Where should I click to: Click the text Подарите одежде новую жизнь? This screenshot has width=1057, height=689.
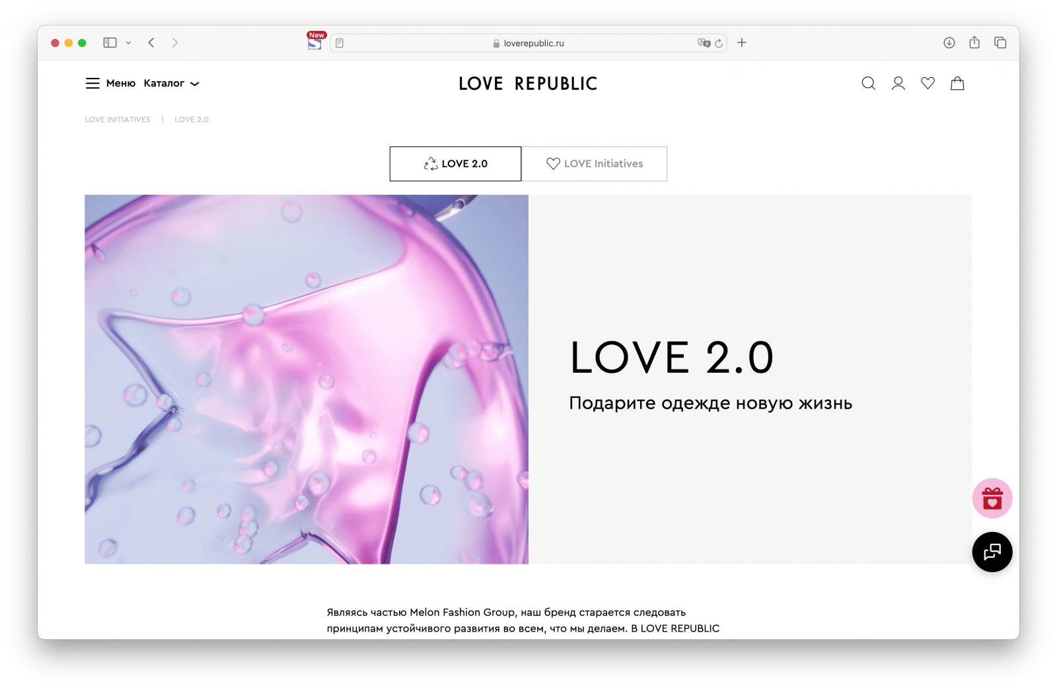point(711,403)
